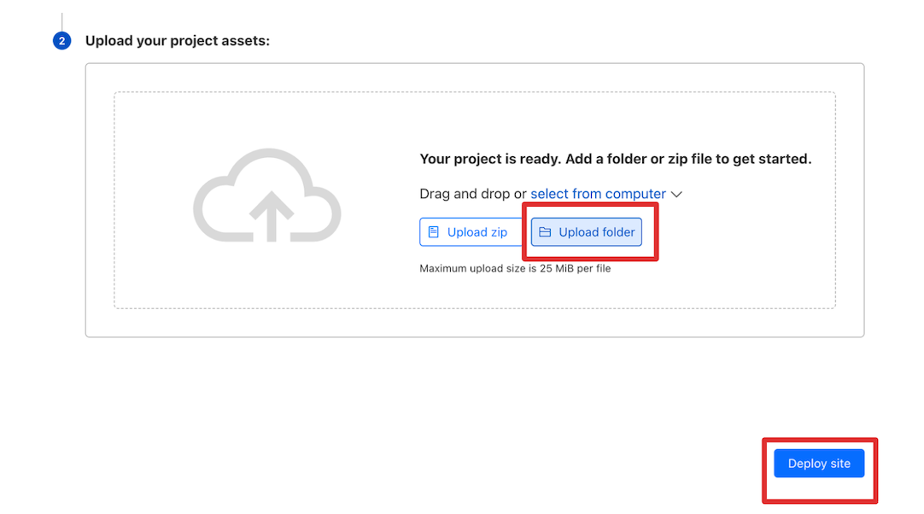Click the Deploy site label text

point(819,464)
